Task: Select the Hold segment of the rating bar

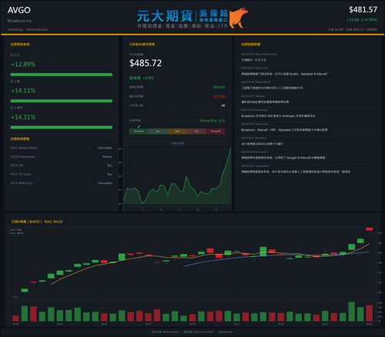Action: [177, 132]
